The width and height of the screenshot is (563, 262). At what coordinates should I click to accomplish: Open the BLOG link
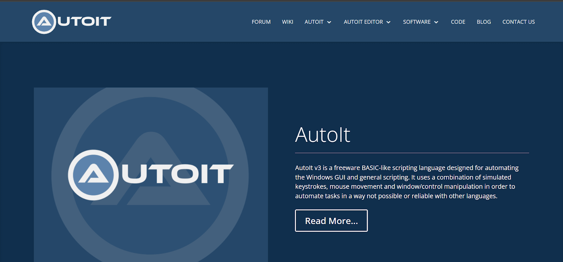(484, 22)
